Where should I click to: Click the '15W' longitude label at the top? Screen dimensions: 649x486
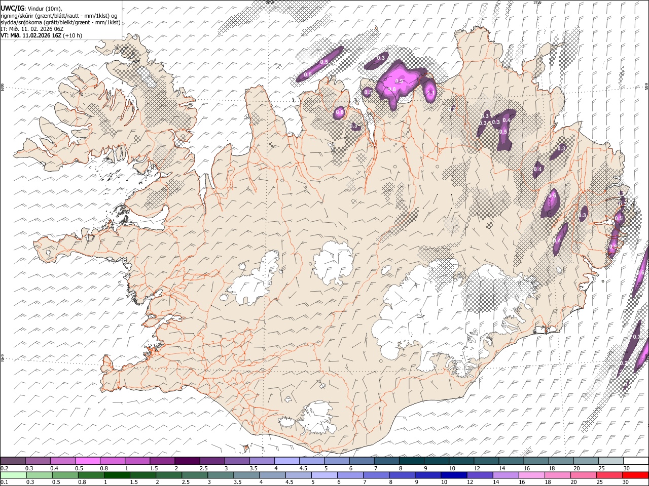coord(537,3)
